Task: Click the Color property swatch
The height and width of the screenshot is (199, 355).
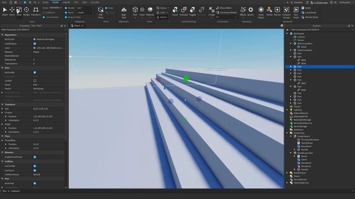Action: click(34, 48)
